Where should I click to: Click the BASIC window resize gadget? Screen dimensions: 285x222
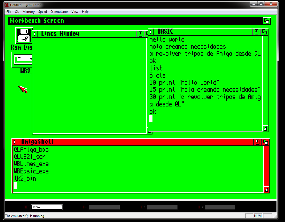(x=265, y=129)
